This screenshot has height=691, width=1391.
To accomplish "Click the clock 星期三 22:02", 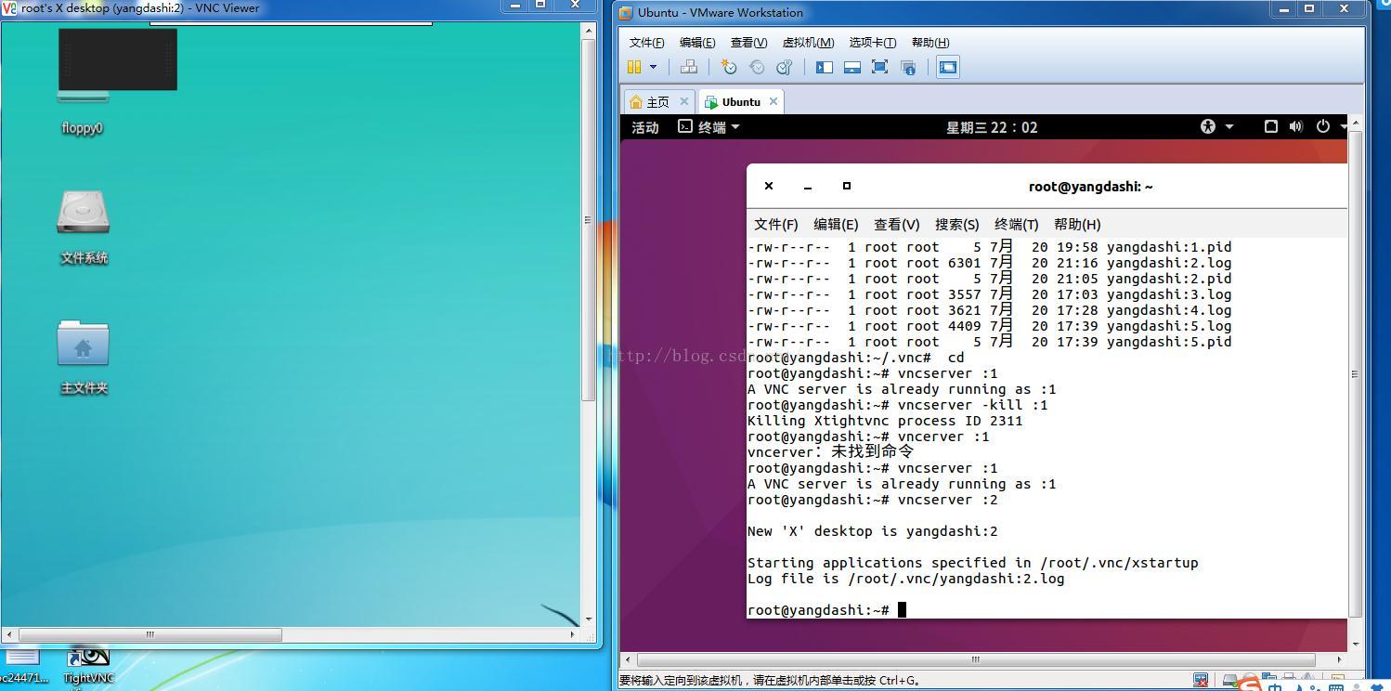I will [x=991, y=127].
